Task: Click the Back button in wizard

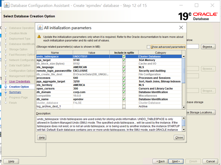Action: tap(160, 161)
